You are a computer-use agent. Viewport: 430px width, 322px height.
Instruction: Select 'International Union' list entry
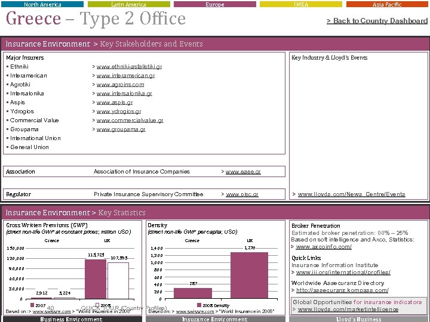click(x=35, y=138)
